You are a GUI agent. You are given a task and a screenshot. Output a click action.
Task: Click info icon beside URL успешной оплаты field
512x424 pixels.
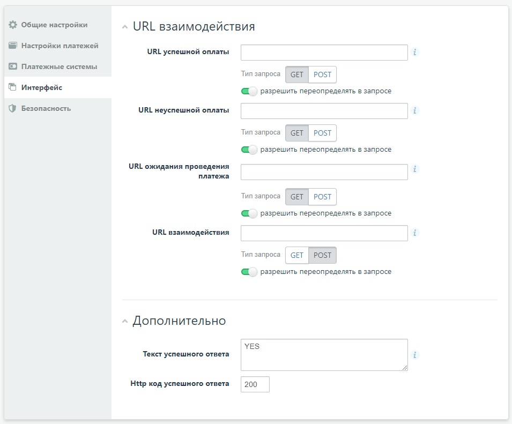click(x=415, y=53)
